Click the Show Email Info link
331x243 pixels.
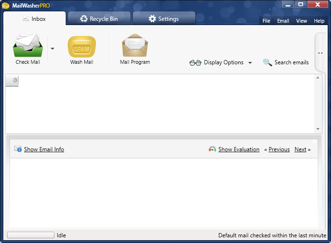point(44,149)
